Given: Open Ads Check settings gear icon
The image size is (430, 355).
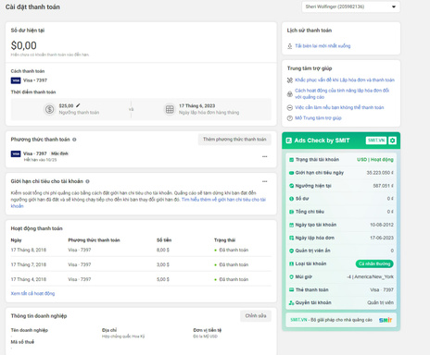Looking at the screenshot, I should [x=392, y=141].
